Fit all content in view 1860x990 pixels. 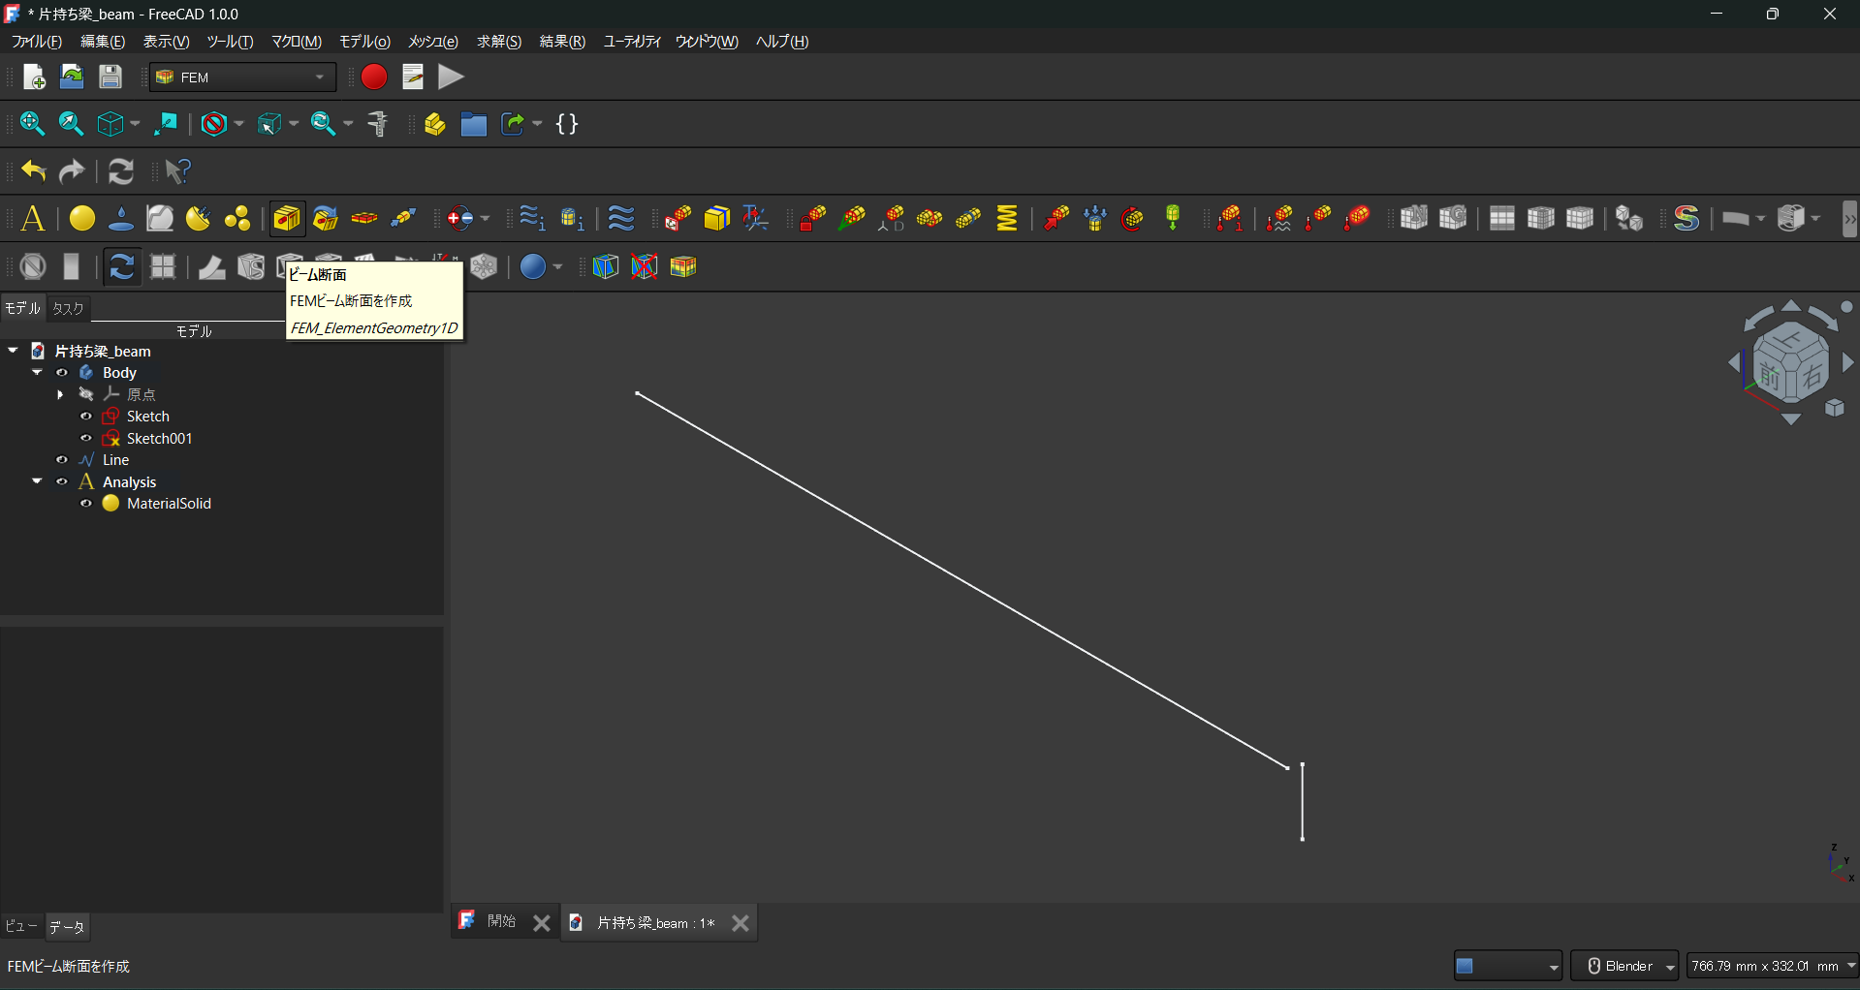[32, 124]
